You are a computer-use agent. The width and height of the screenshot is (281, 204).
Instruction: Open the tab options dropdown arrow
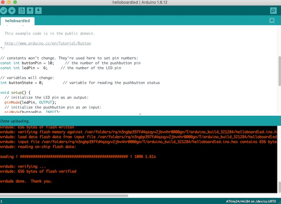tap(272, 21)
